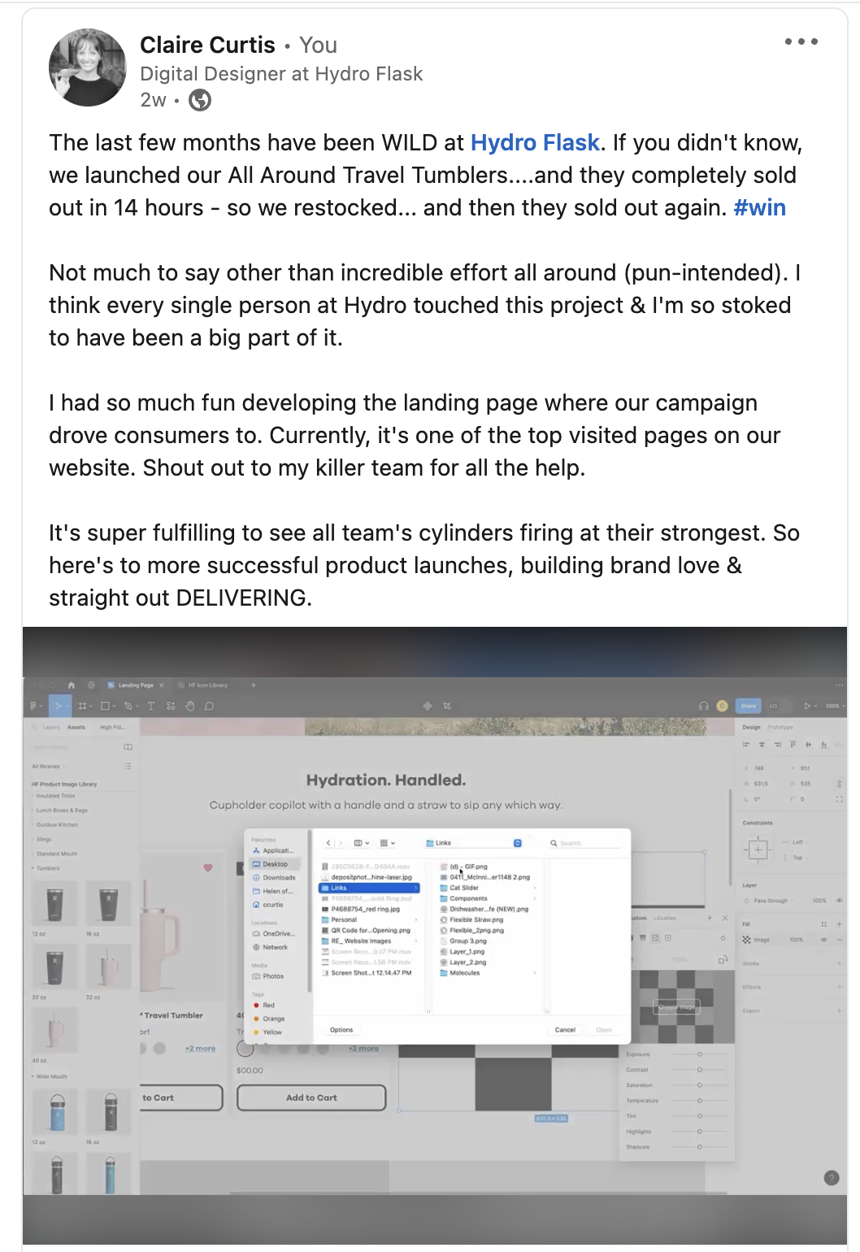Adjust the Saturation slider
The width and height of the screenshot is (860, 1252).
tap(700, 1085)
